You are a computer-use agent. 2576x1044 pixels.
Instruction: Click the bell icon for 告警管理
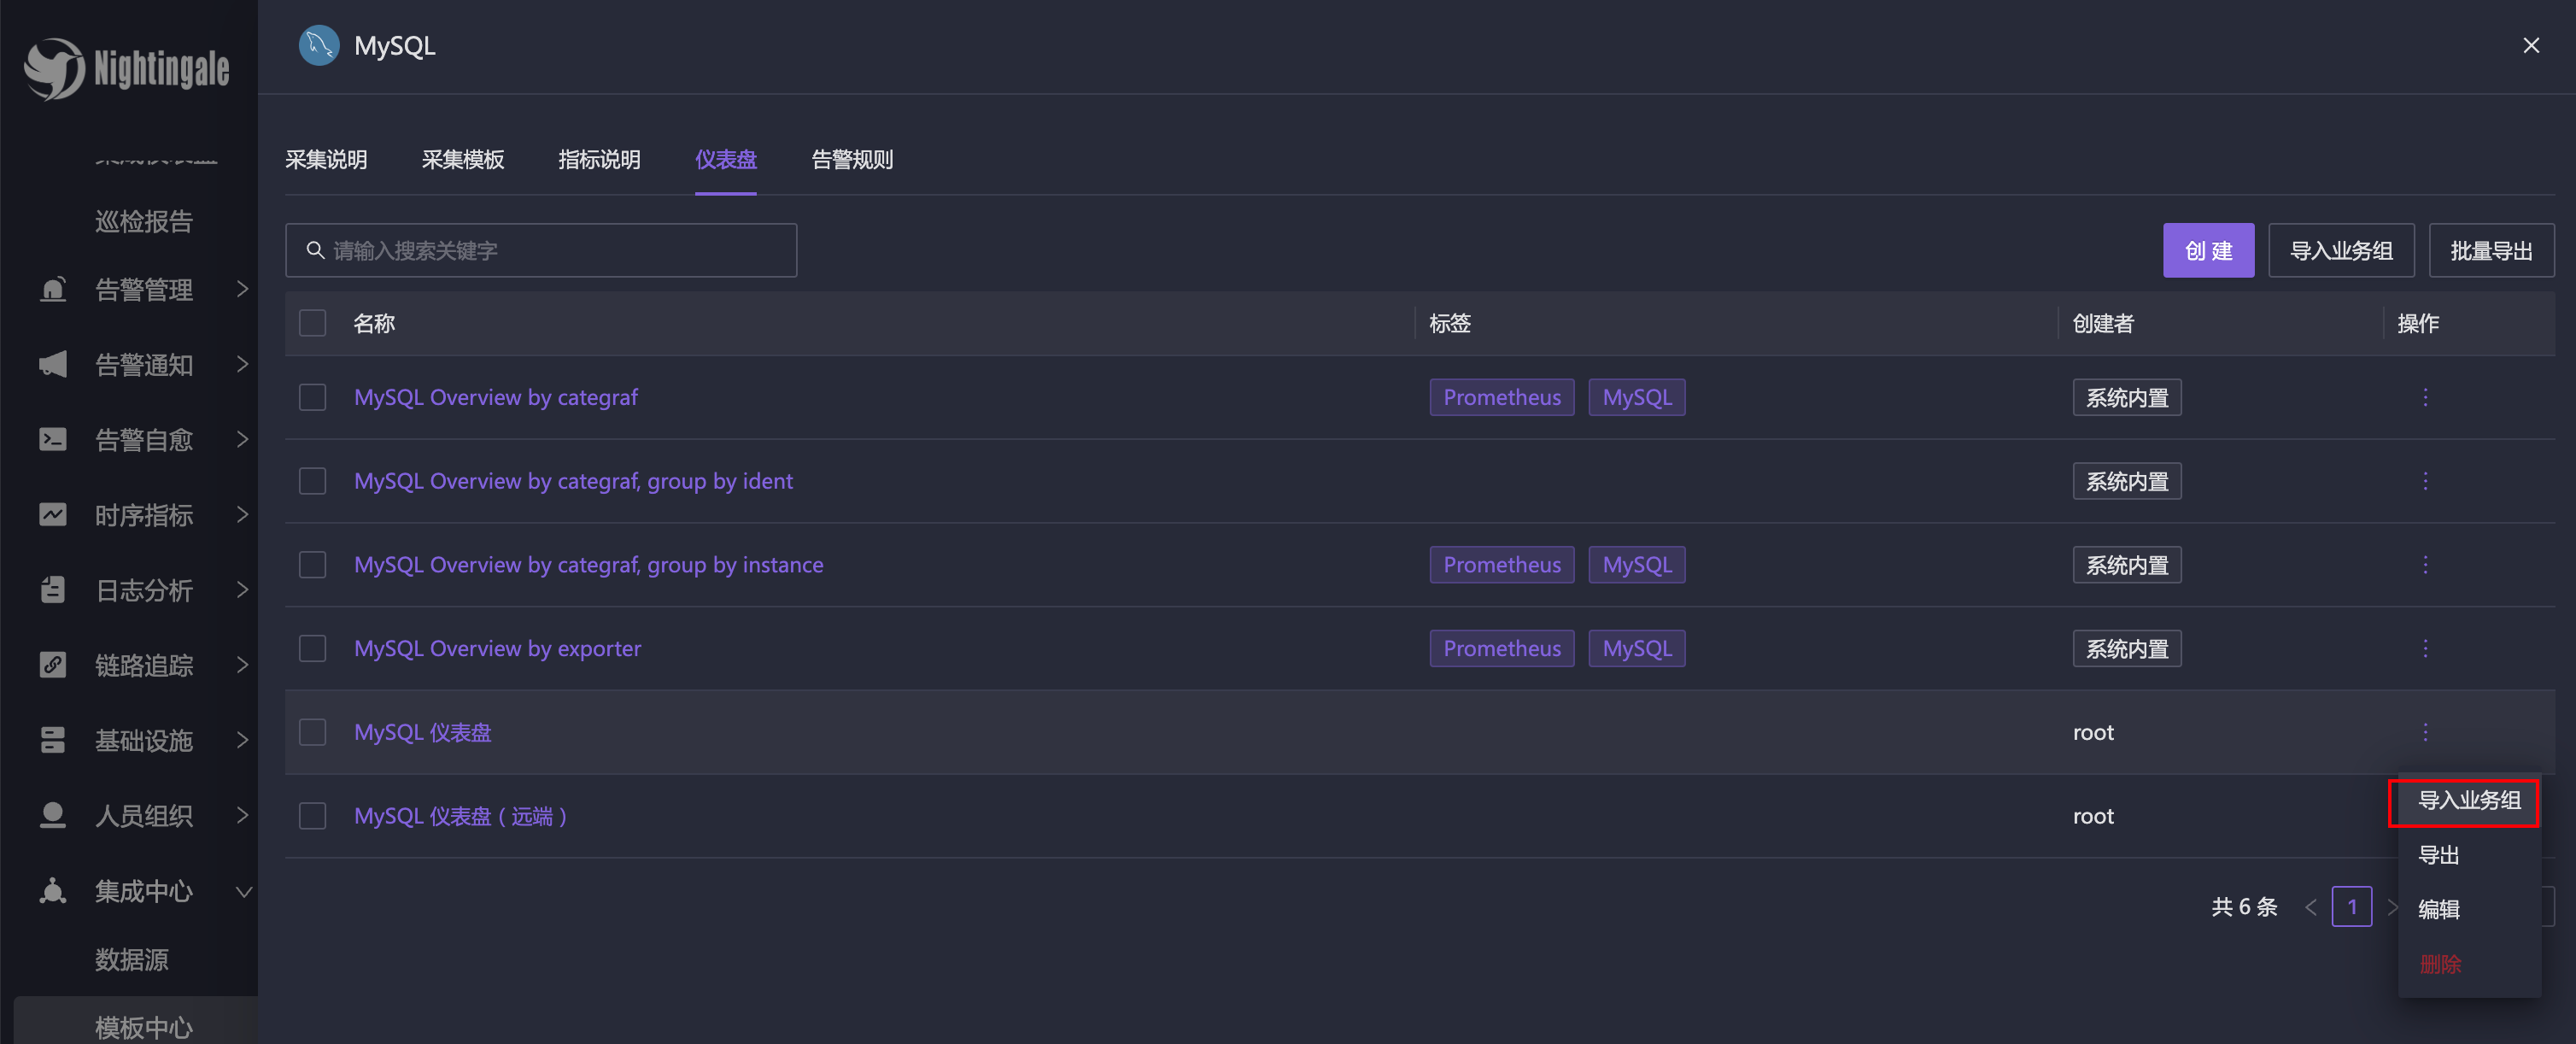[x=53, y=289]
